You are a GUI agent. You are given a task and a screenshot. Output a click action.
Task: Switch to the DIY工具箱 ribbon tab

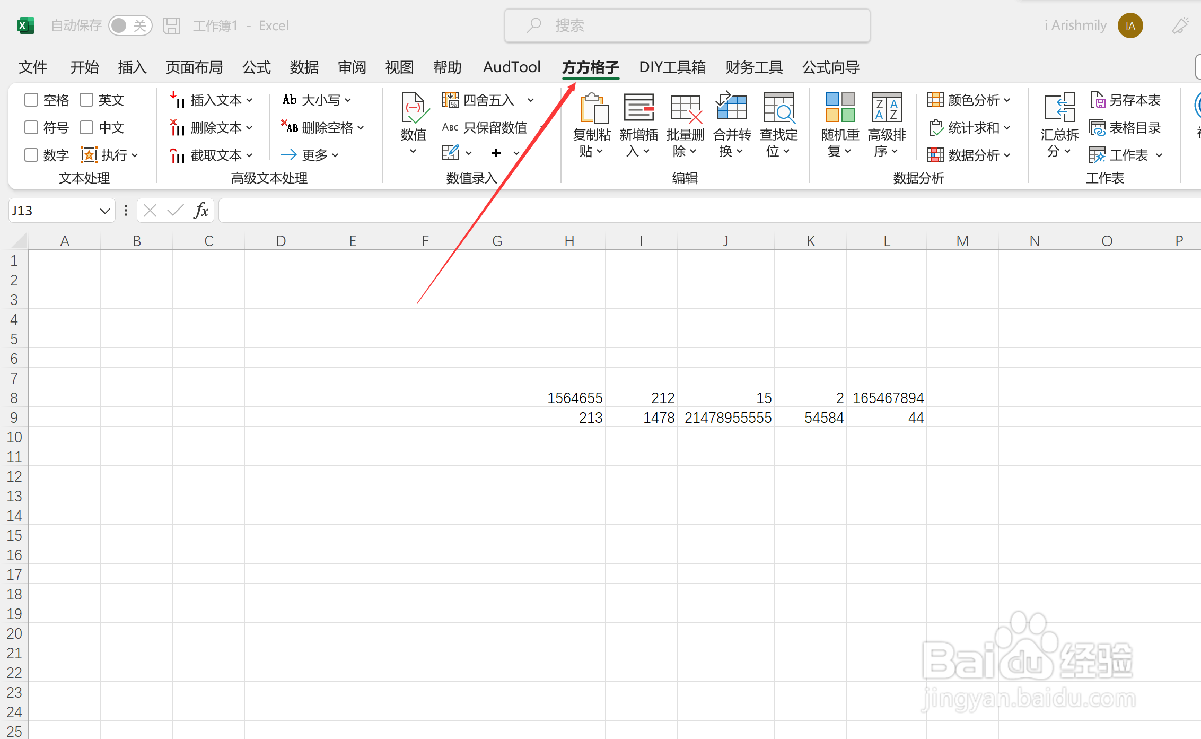click(x=672, y=67)
